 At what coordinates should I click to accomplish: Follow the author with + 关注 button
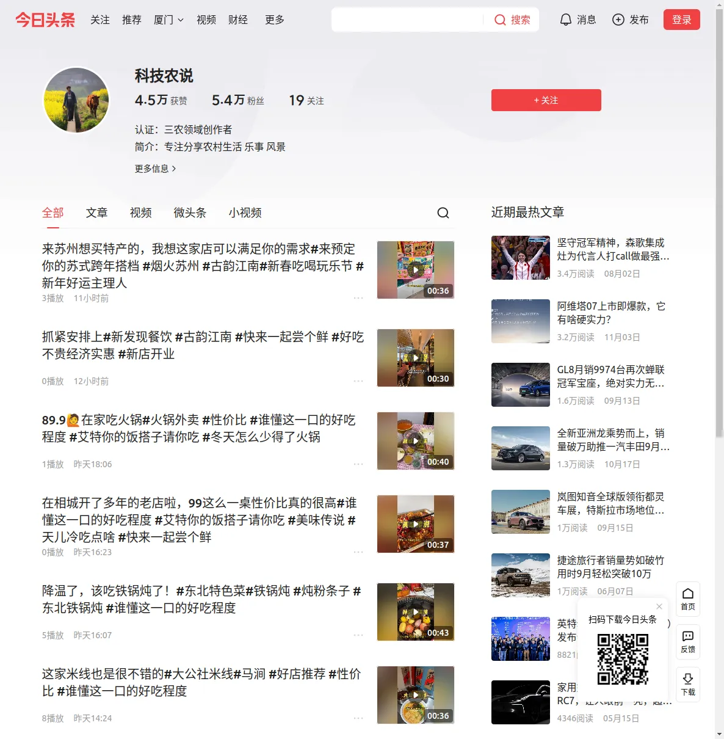coord(546,100)
